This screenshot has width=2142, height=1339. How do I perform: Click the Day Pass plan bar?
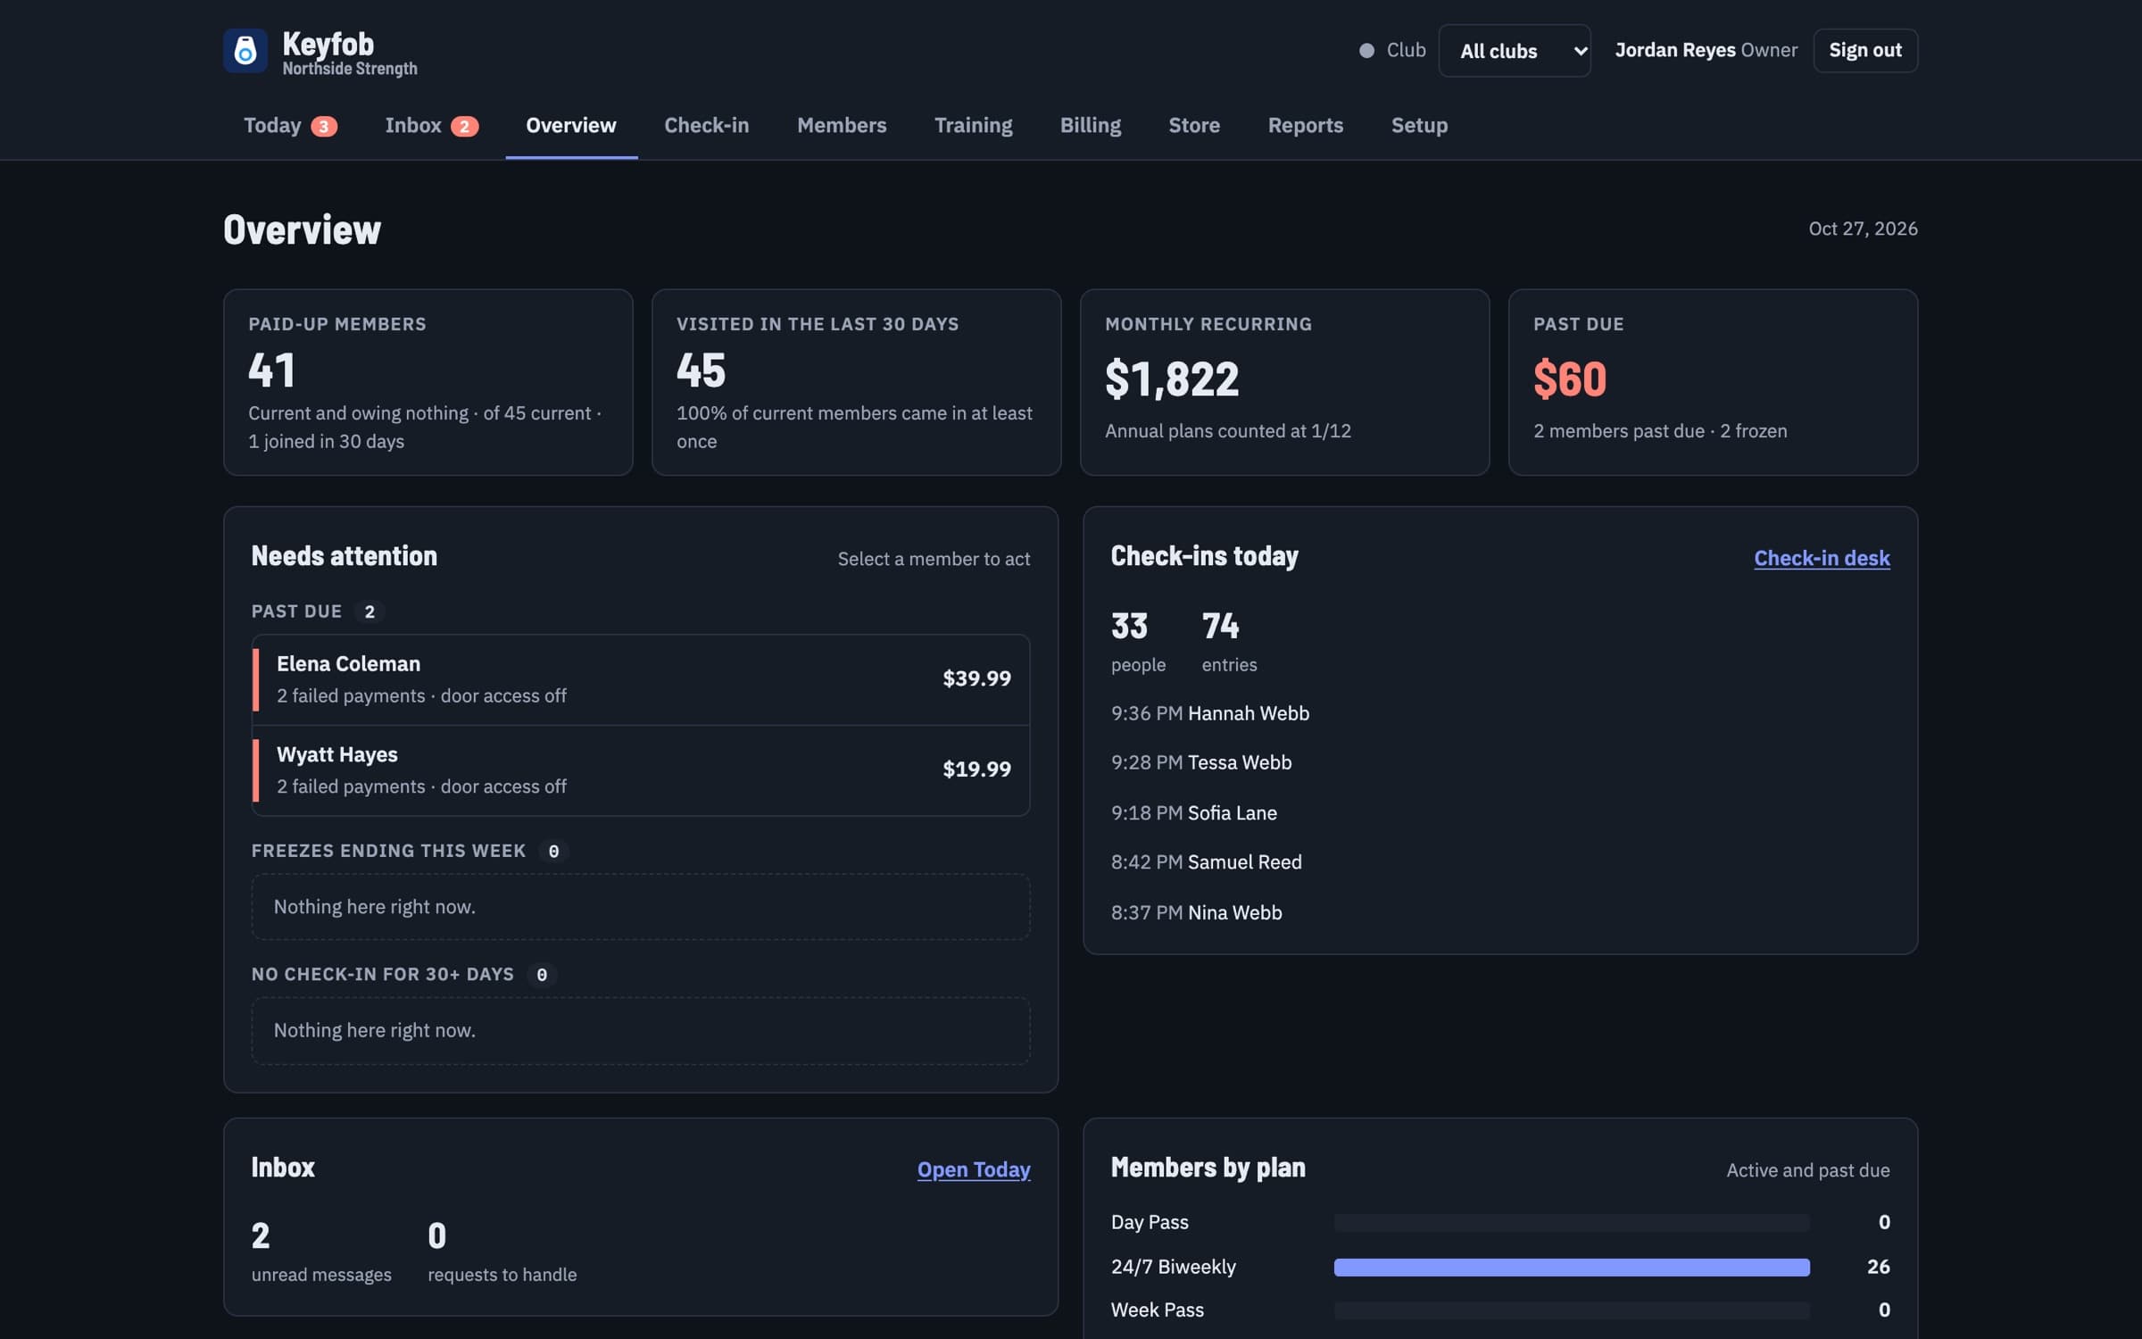coord(1572,1222)
